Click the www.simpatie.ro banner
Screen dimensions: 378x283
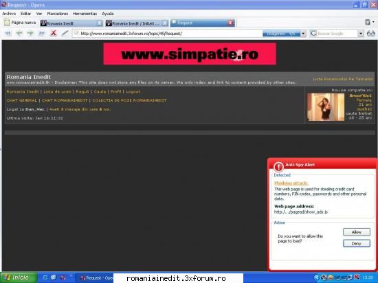click(x=190, y=54)
